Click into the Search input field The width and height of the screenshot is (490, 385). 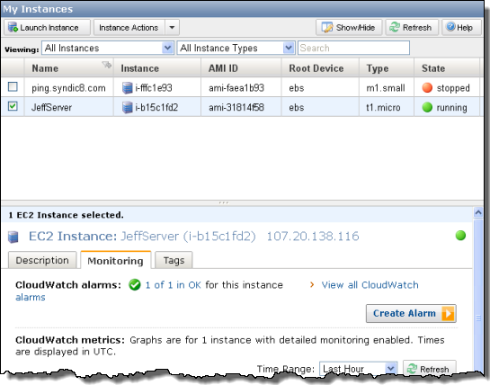[353, 48]
